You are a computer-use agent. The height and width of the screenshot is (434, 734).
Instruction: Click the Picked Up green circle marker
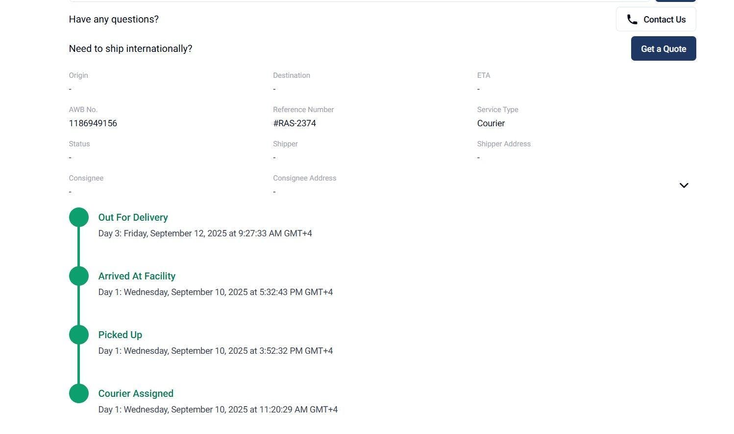click(79, 335)
